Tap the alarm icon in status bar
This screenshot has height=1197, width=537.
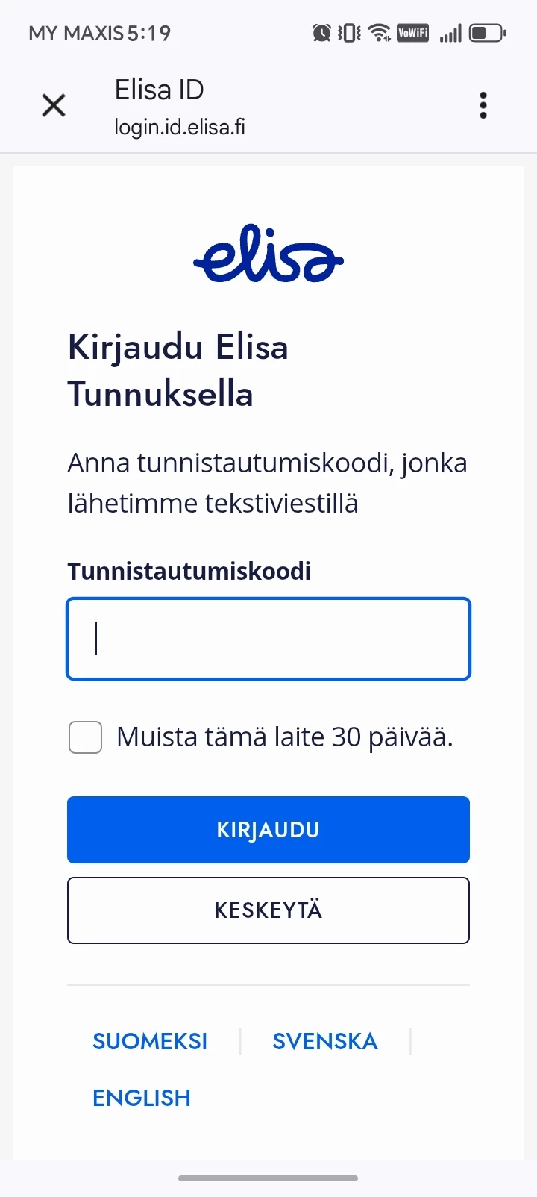(x=321, y=33)
